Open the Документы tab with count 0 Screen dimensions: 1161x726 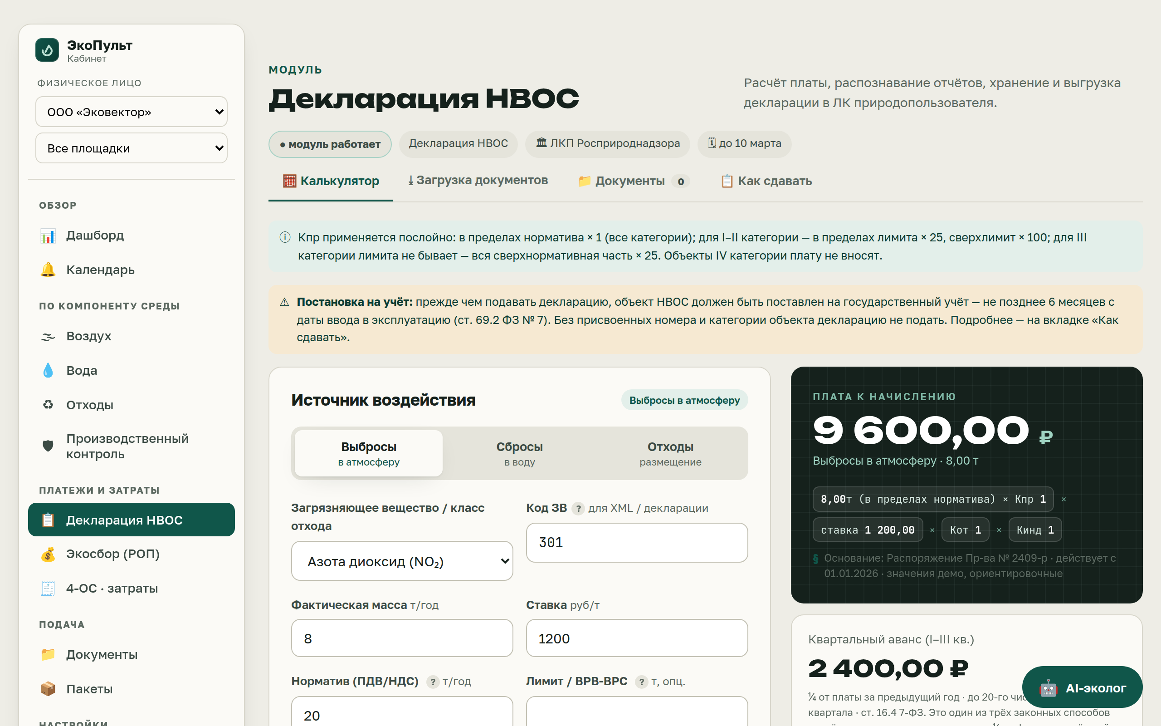[634, 181]
